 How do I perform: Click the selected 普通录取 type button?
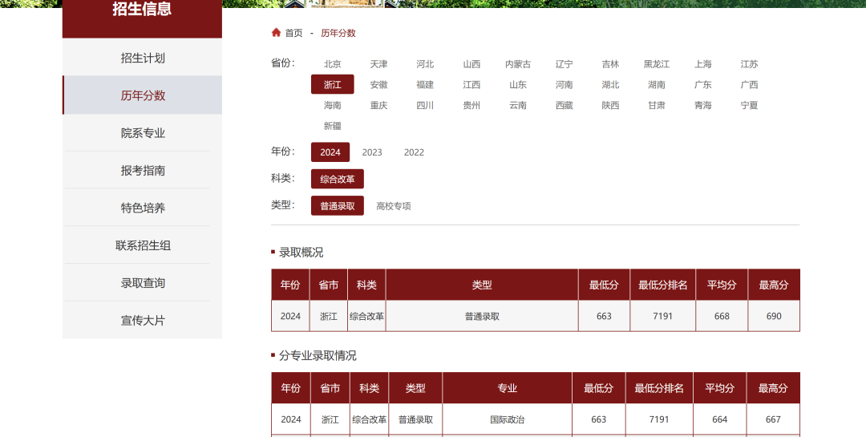pyautogui.click(x=338, y=206)
